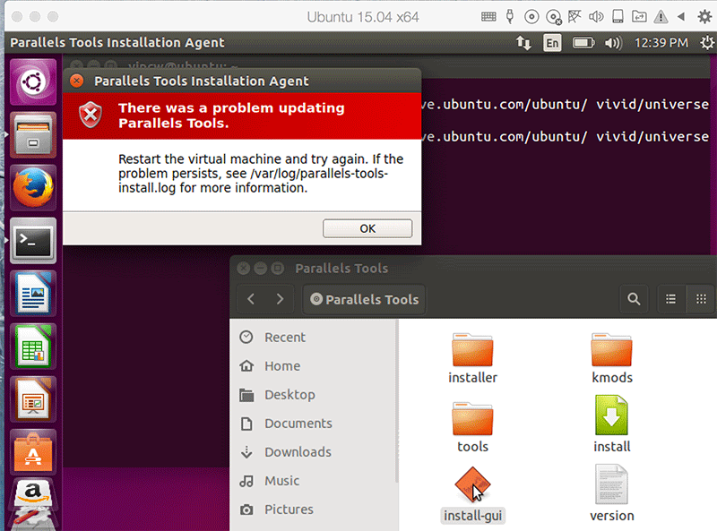Open search in the Files window

pyautogui.click(x=634, y=299)
